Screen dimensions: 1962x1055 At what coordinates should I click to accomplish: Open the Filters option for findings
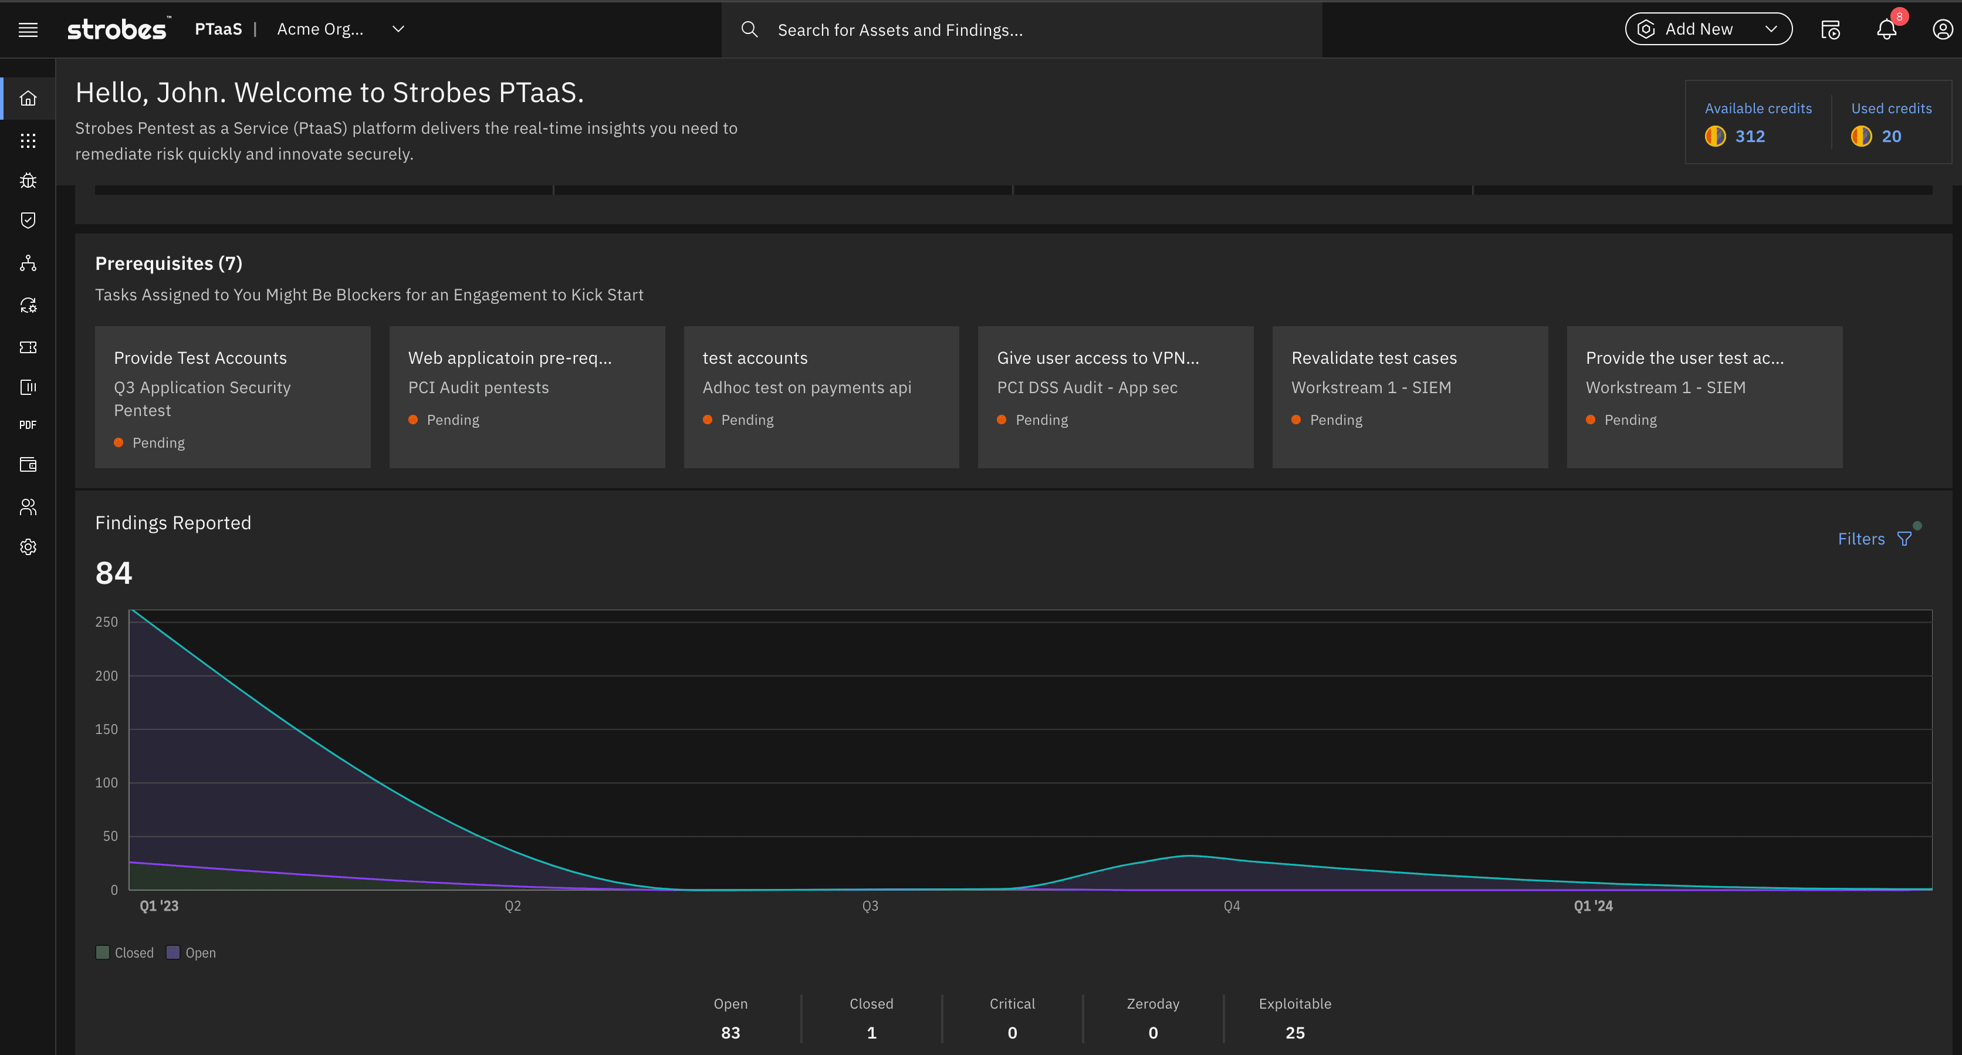coord(1875,539)
